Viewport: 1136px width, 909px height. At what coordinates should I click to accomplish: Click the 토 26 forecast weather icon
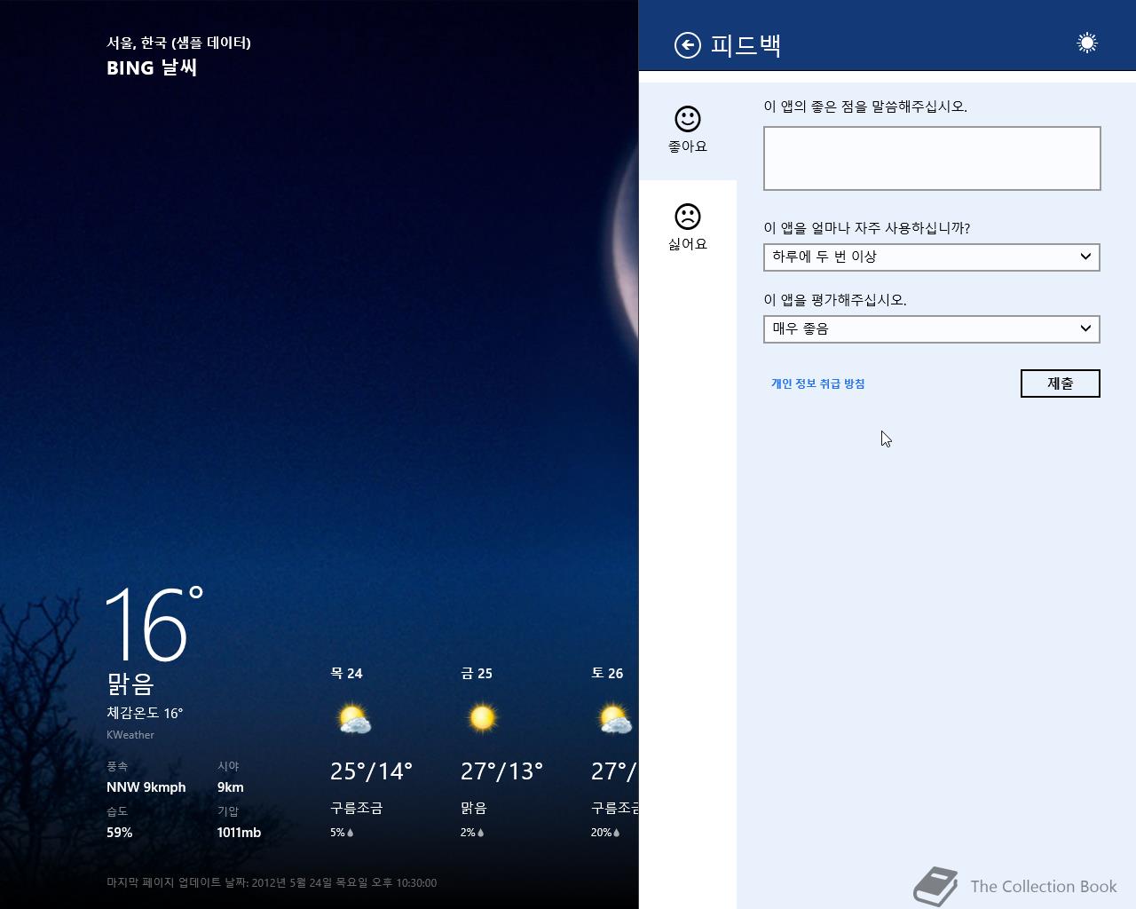(x=615, y=719)
